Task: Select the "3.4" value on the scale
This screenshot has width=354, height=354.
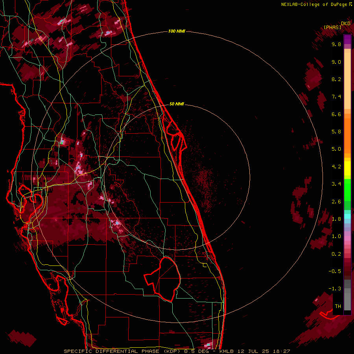Action: click(336, 184)
